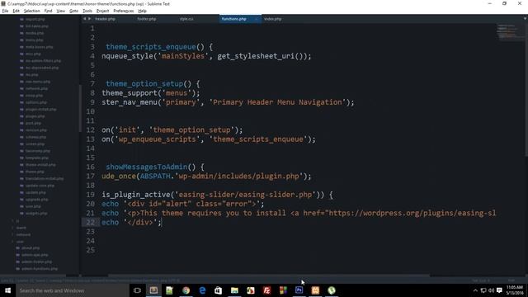Open admin-ajax.php in the sidebar

[35, 255]
